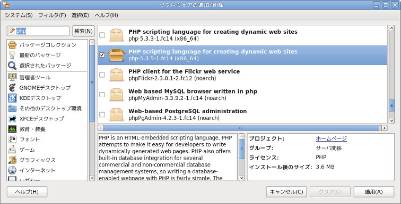Image resolution: width=401 pixels, height=204 pixels.
Task: Click the category list scroll up arrow
Action: coord(92,42)
